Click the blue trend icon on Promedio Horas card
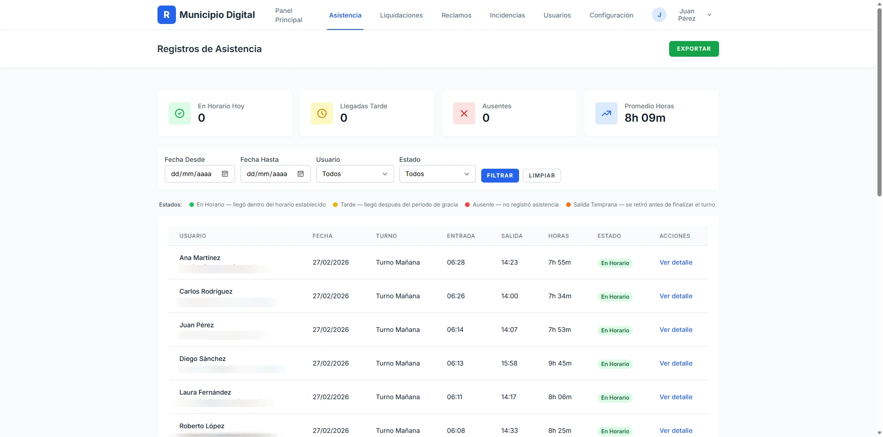The height and width of the screenshot is (437, 883). click(606, 113)
